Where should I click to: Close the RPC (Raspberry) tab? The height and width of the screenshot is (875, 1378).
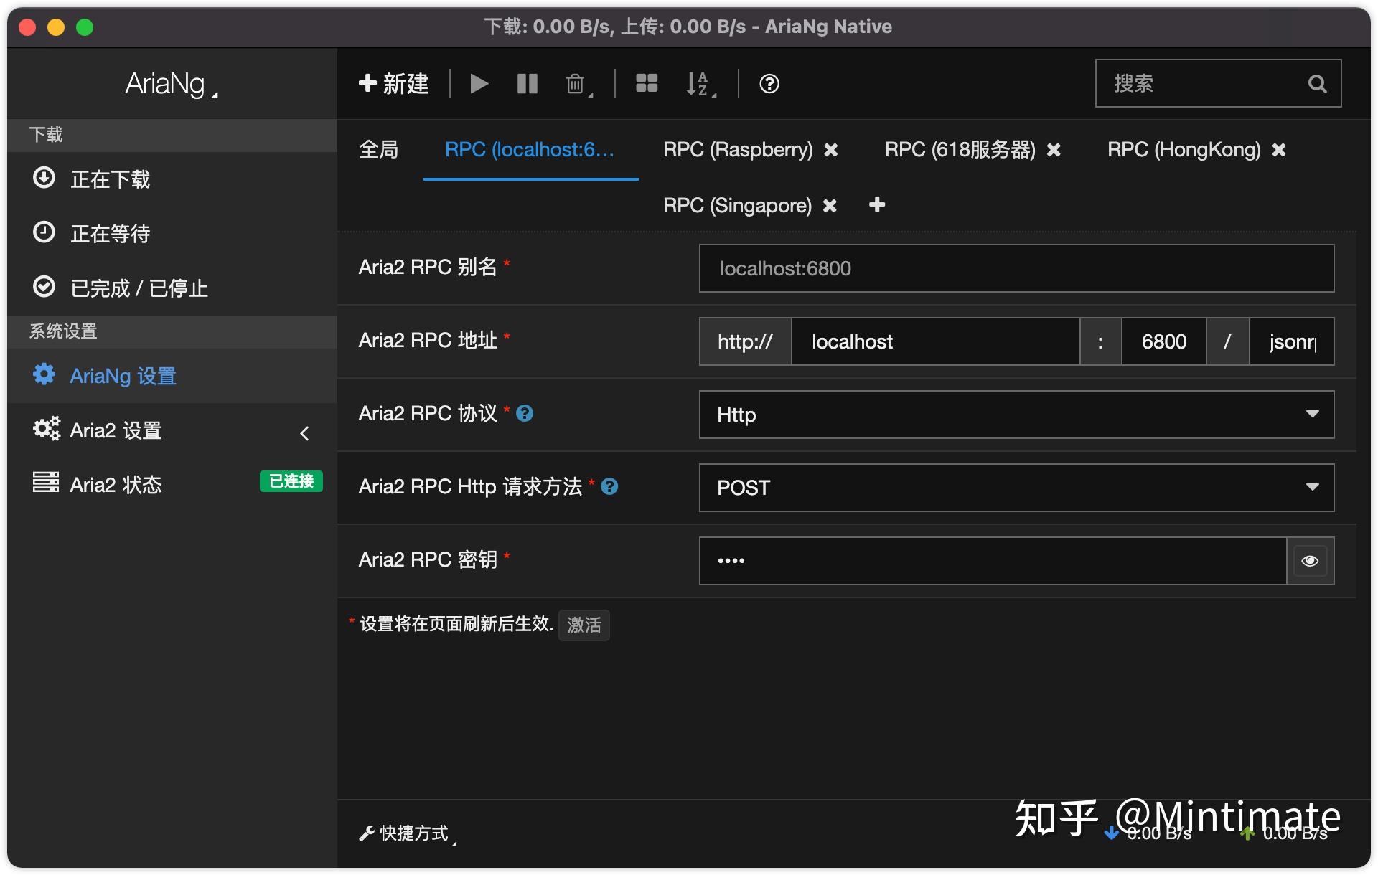pyautogui.click(x=831, y=150)
